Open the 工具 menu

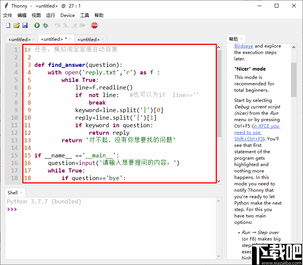(x=85, y=15)
